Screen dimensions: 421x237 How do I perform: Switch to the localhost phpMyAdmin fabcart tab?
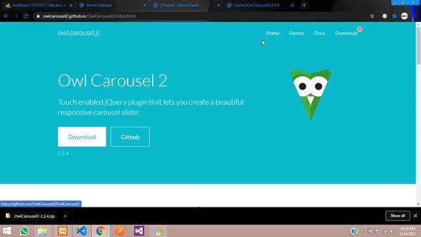[39, 5]
